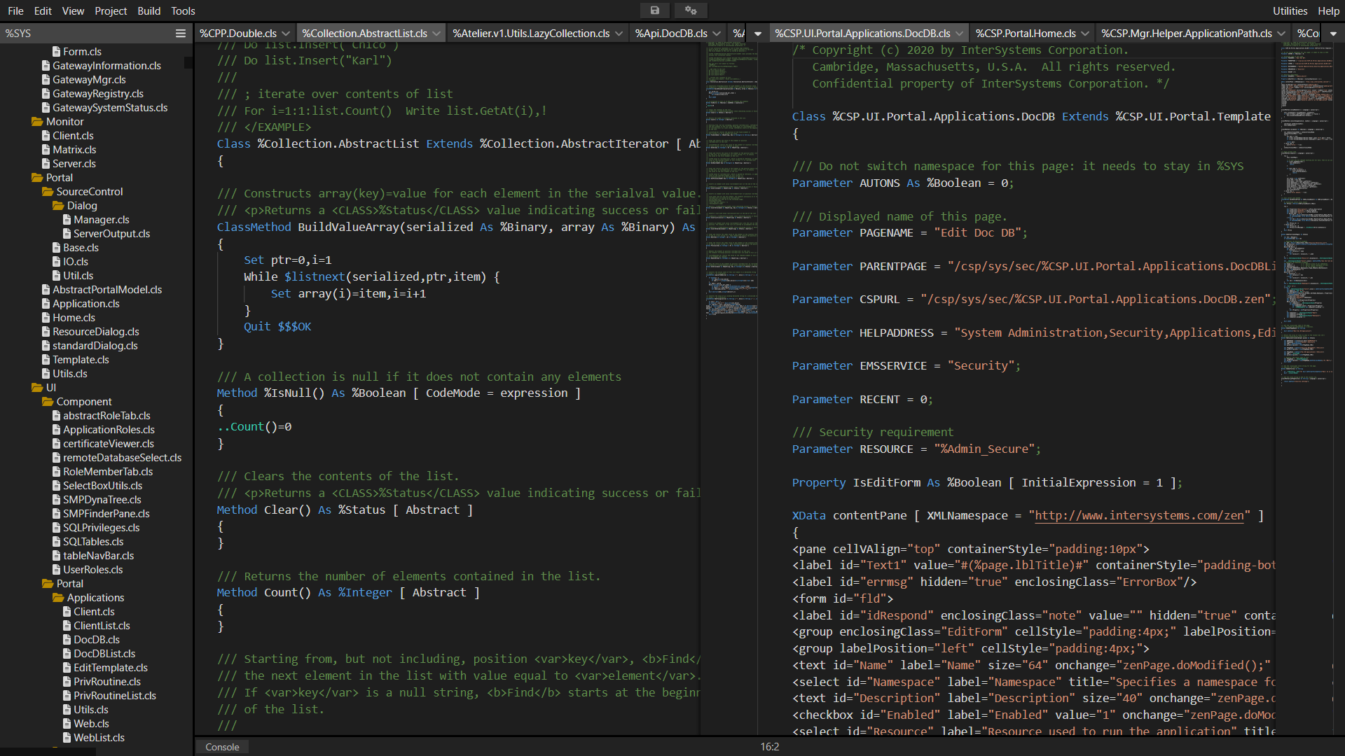The width and height of the screenshot is (1345, 756).
Task: Open DocDBList.cls file in tree
Action: click(x=104, y=654)
